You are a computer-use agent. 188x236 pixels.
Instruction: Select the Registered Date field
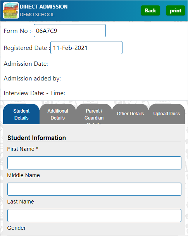(x=86, y=48)
